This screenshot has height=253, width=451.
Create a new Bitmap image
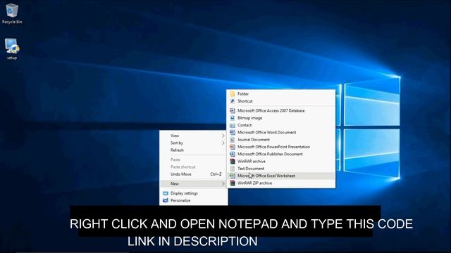point(281,118)
